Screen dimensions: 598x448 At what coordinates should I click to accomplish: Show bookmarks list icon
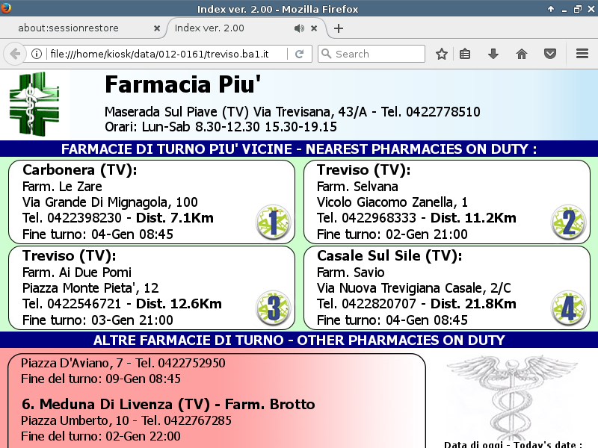click(x=465, y=54)
